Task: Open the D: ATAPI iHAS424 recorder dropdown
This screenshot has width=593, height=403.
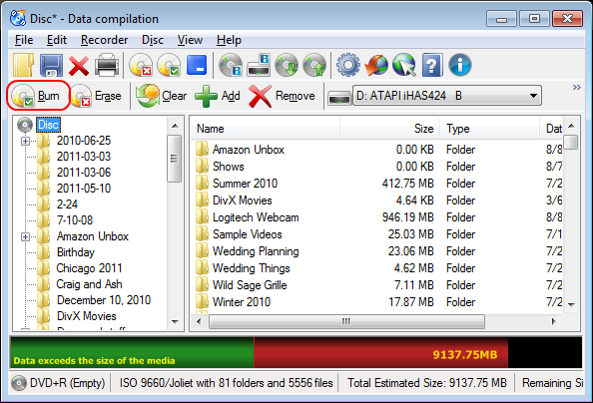Action: [447, 96]
